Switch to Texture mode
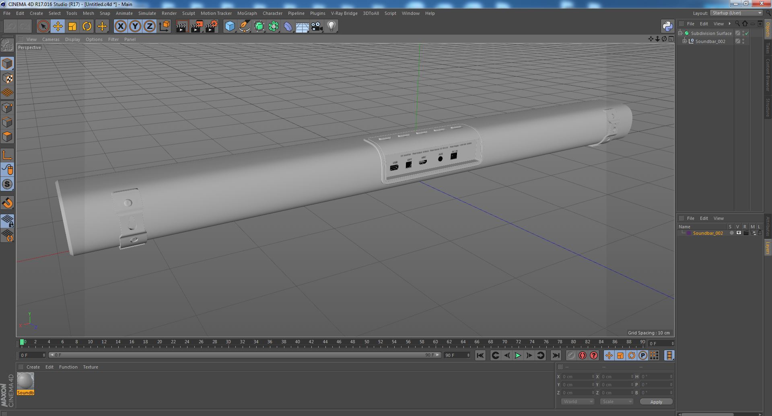 pyautogui.click(x=7, y=78)
